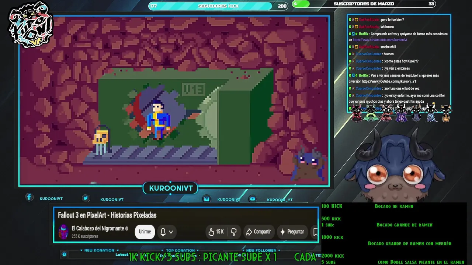Click the 255 K suscriptores text
The height and width of the screenshot is (265, 472).
[x=85, y=236]
